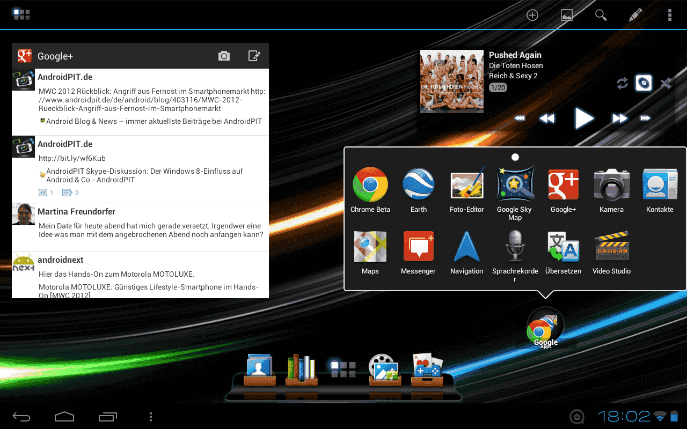687x429 pixels.
Task: Tap the battery status icon
Action: click(674, 416)
